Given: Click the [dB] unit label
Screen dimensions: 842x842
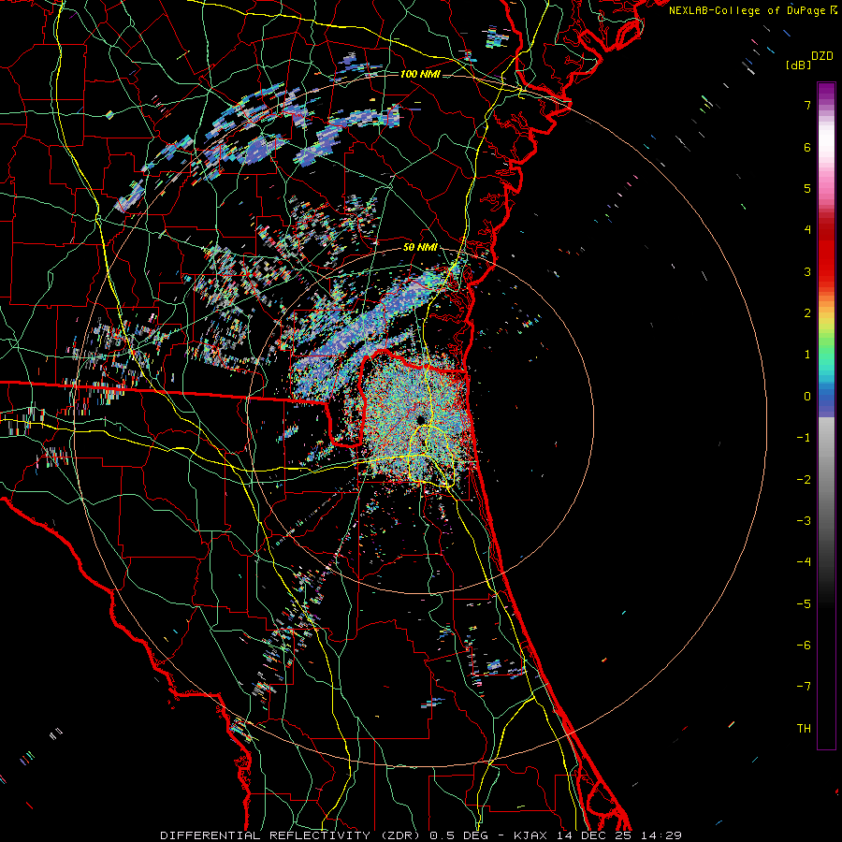Looking at the screenshot, I should (x=798, y=65).
